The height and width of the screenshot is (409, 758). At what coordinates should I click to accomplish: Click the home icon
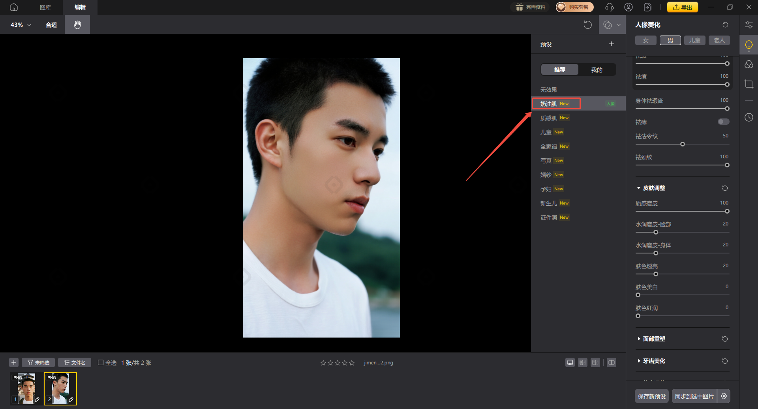click(x=14, y=8)
